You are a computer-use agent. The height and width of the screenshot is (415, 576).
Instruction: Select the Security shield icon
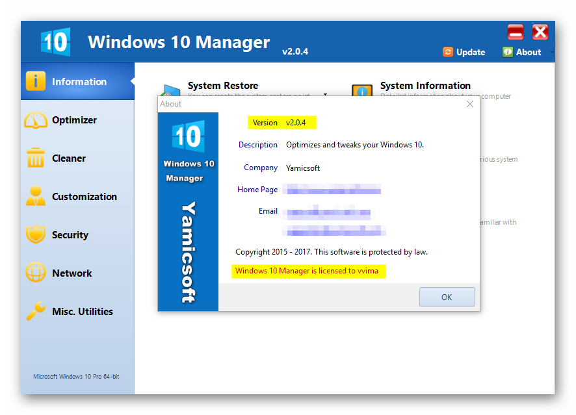36,234
